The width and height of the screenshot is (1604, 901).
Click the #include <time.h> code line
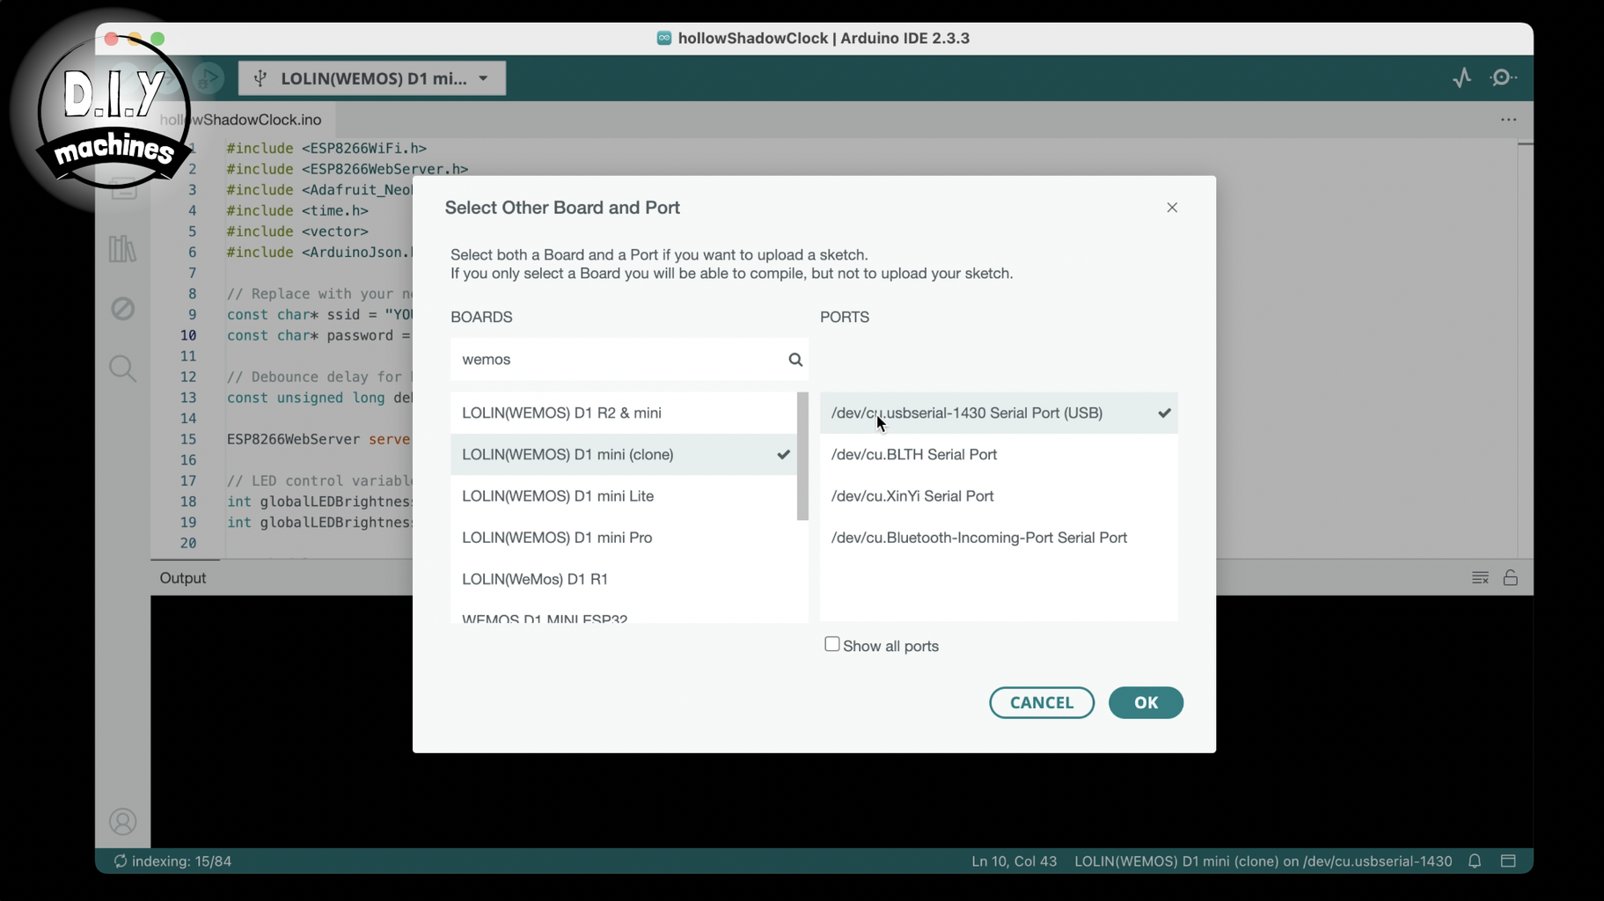point(297,210)
